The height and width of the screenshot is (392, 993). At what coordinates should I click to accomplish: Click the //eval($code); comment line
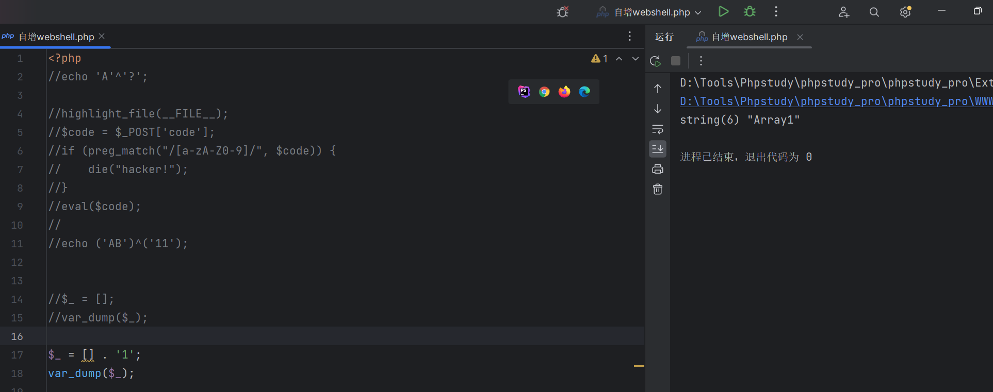94,207
